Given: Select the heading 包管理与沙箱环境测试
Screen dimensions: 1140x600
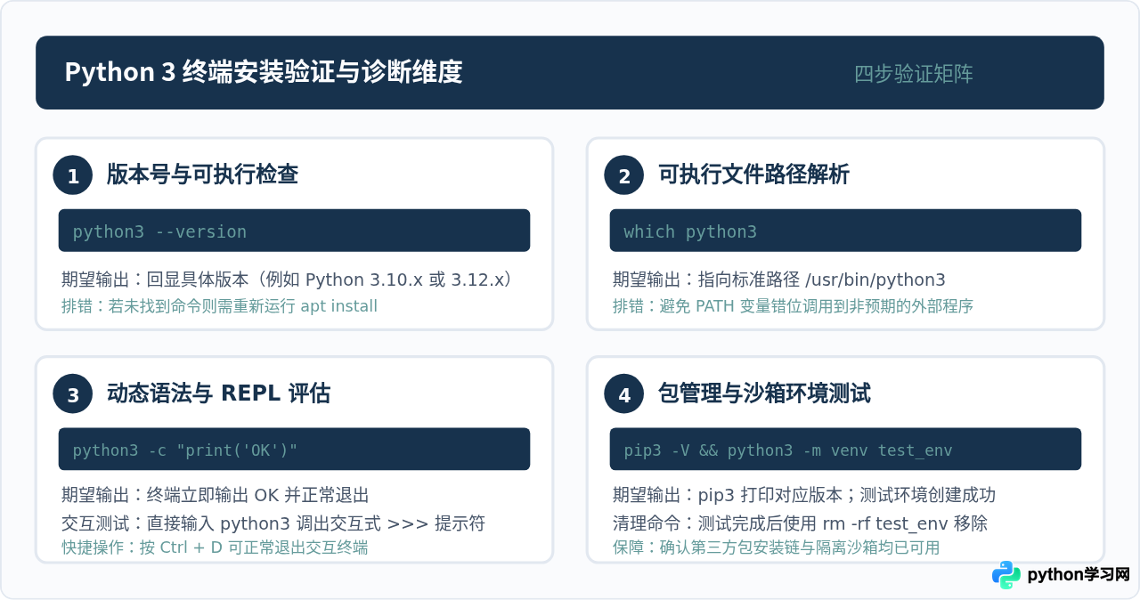Looking at the screenshot, I should 764,393.
